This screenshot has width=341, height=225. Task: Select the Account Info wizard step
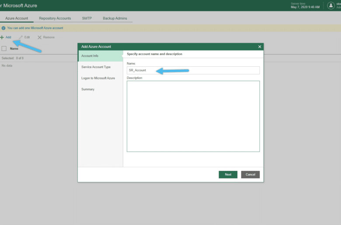(101, 56)
